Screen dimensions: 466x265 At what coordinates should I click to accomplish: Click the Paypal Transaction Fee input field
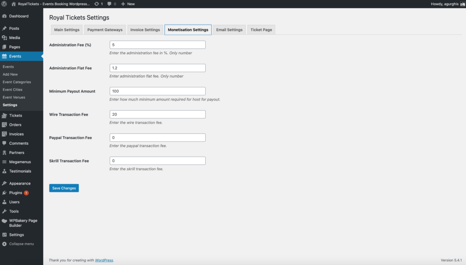click(157, 137)
